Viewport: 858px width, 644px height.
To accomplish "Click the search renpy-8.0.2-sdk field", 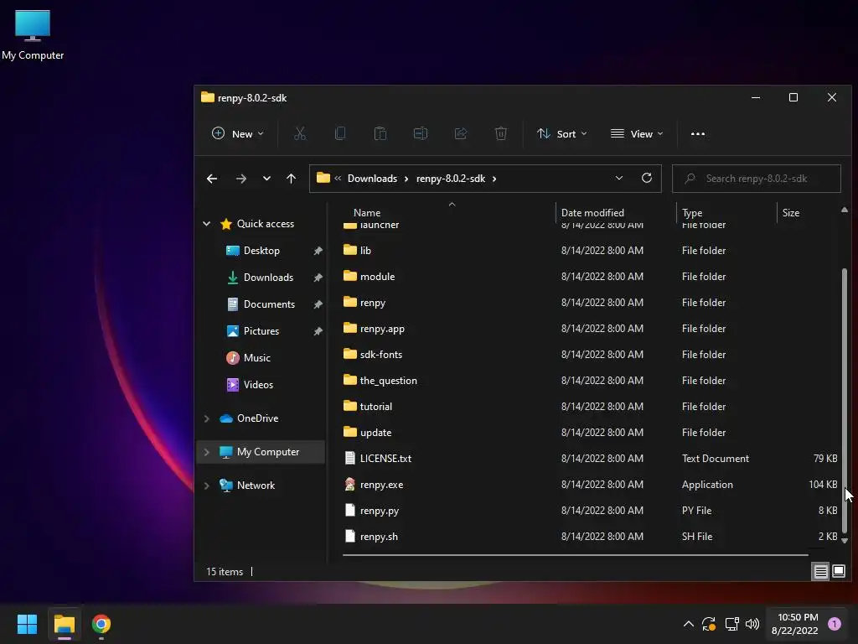I will [x=757, y=179].
